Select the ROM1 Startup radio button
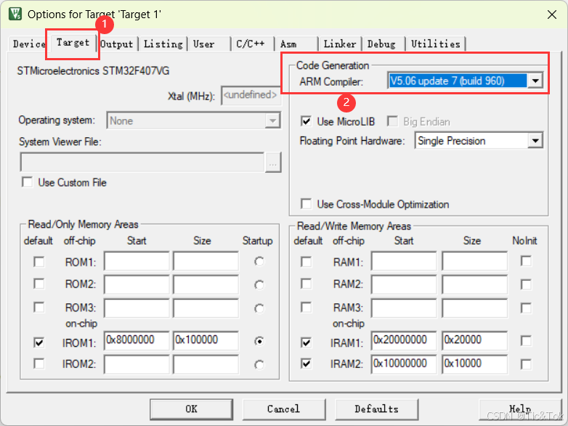Viewport: 568px width, 426px height. 259,261
